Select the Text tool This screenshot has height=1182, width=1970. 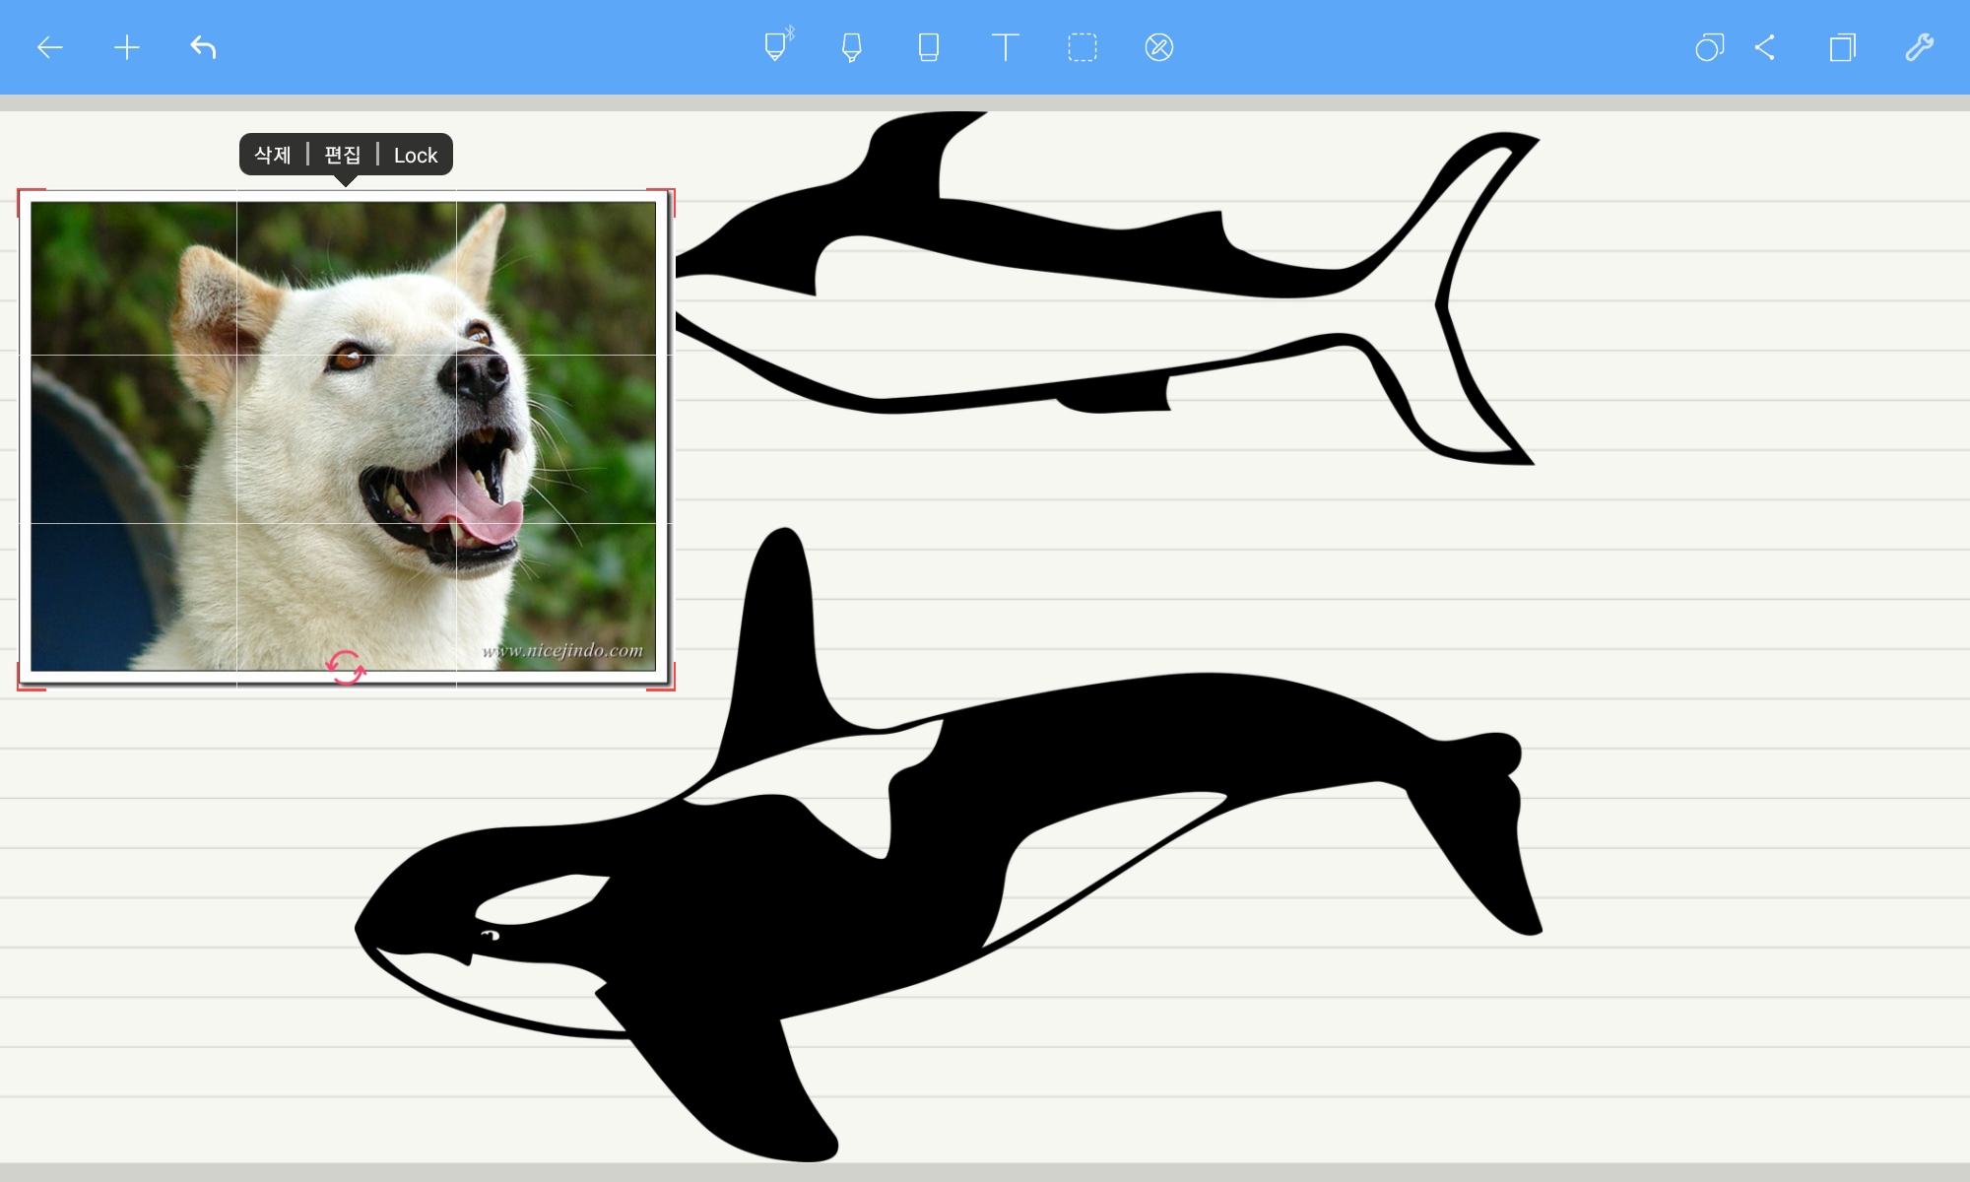click(x=1005, y=47)
